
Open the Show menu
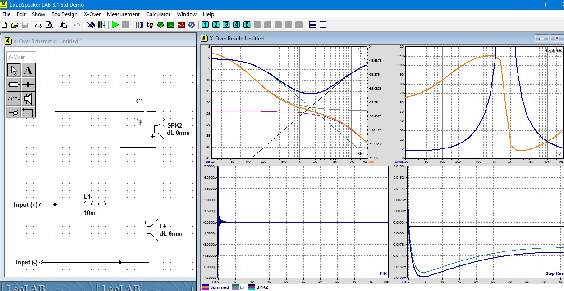click(38, 14)
